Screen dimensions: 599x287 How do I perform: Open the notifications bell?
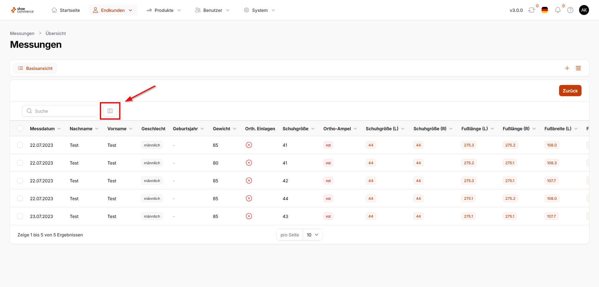coord(558,10)
